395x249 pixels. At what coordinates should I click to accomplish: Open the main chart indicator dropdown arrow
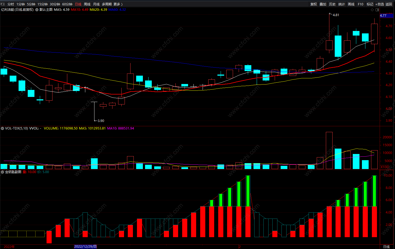point(37,10)
